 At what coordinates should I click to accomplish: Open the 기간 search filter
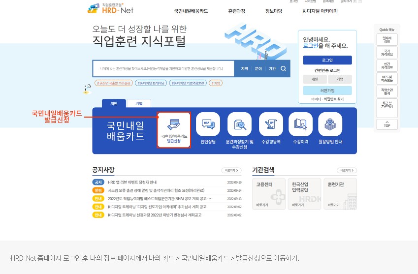coord(272,69)
